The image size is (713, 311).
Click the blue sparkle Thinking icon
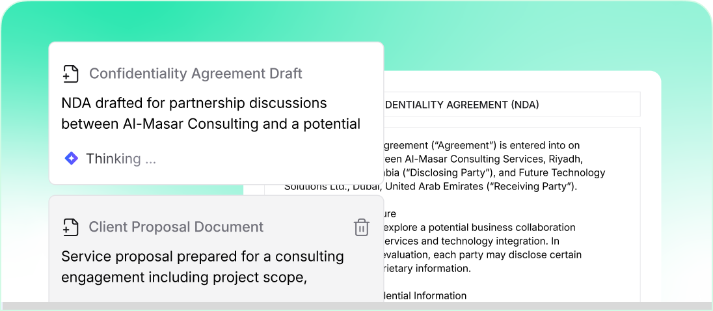(71, 158)
